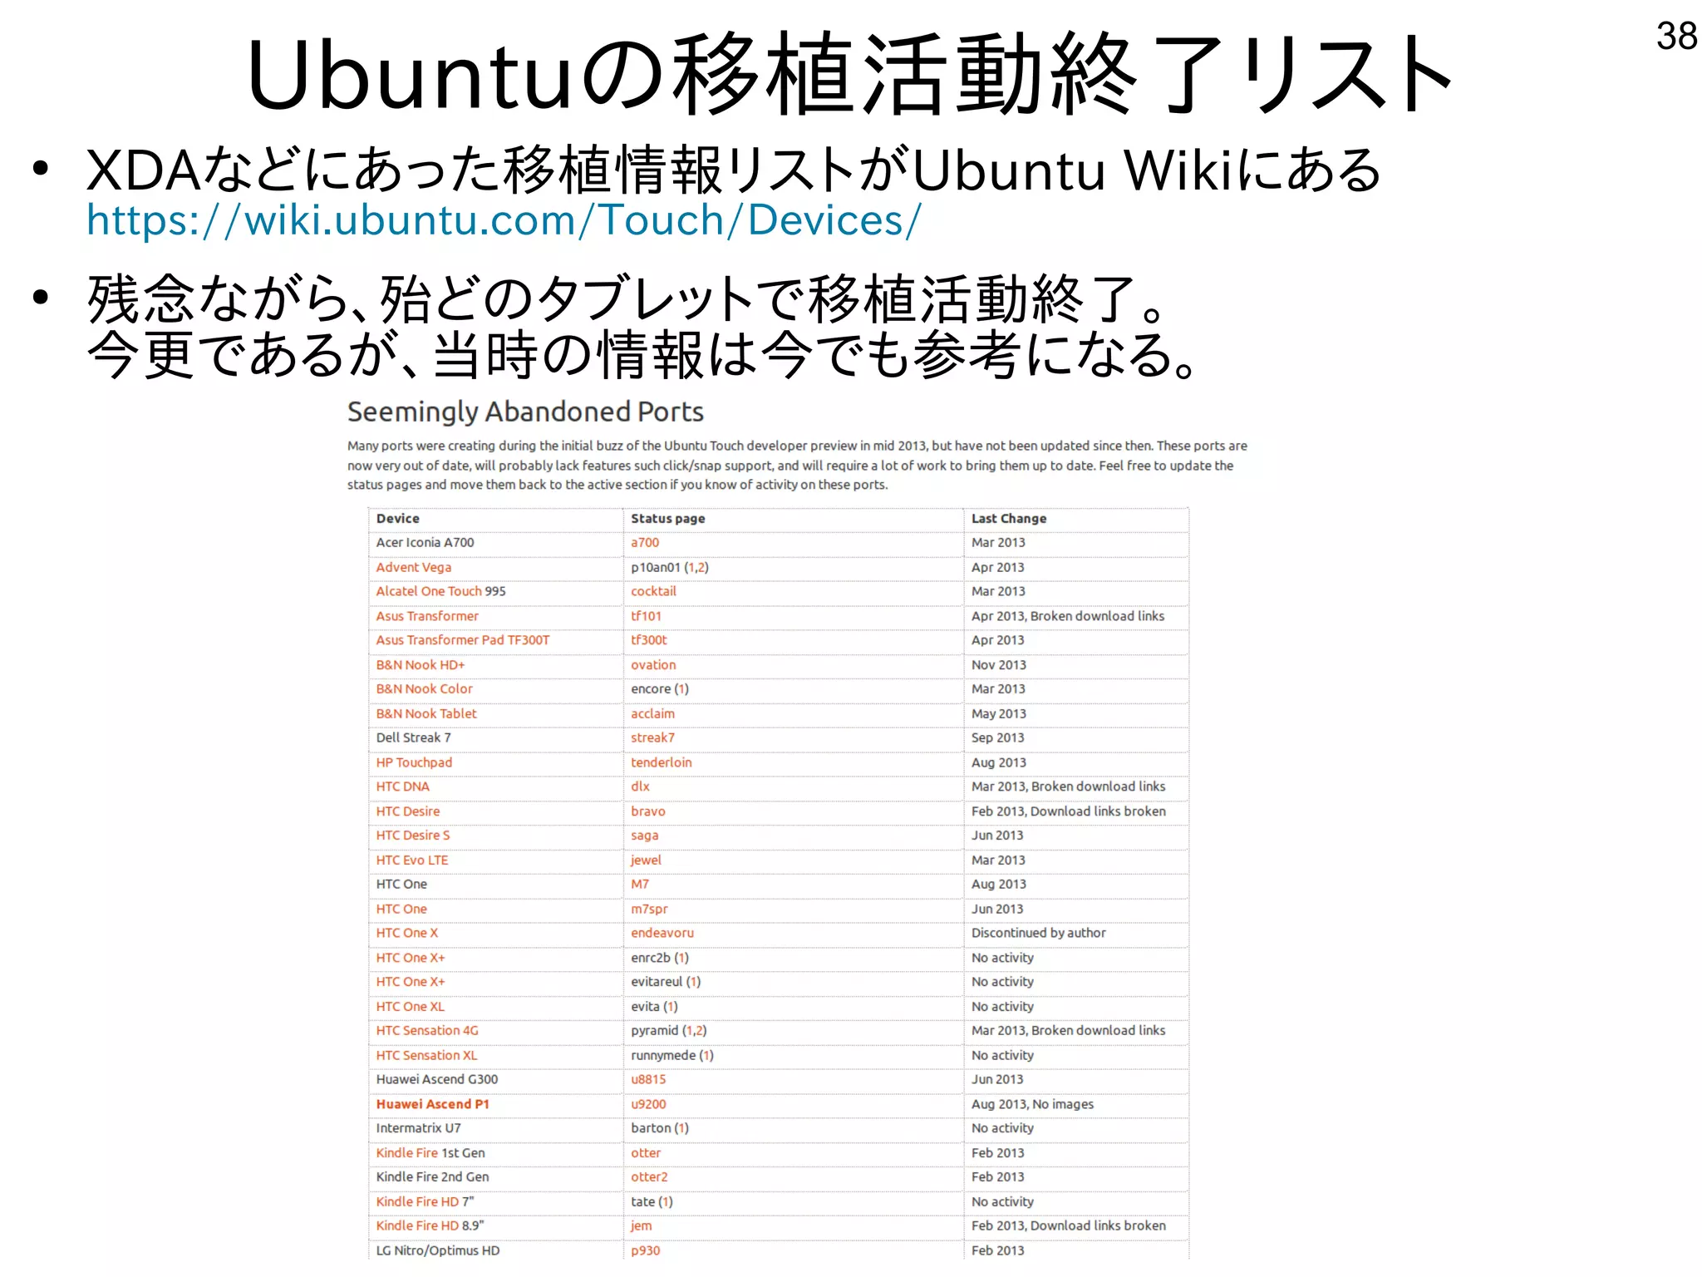Screen dimensions: 1702x1277
Task: Open the jem status page
Action: click(x=641, y=1226)
